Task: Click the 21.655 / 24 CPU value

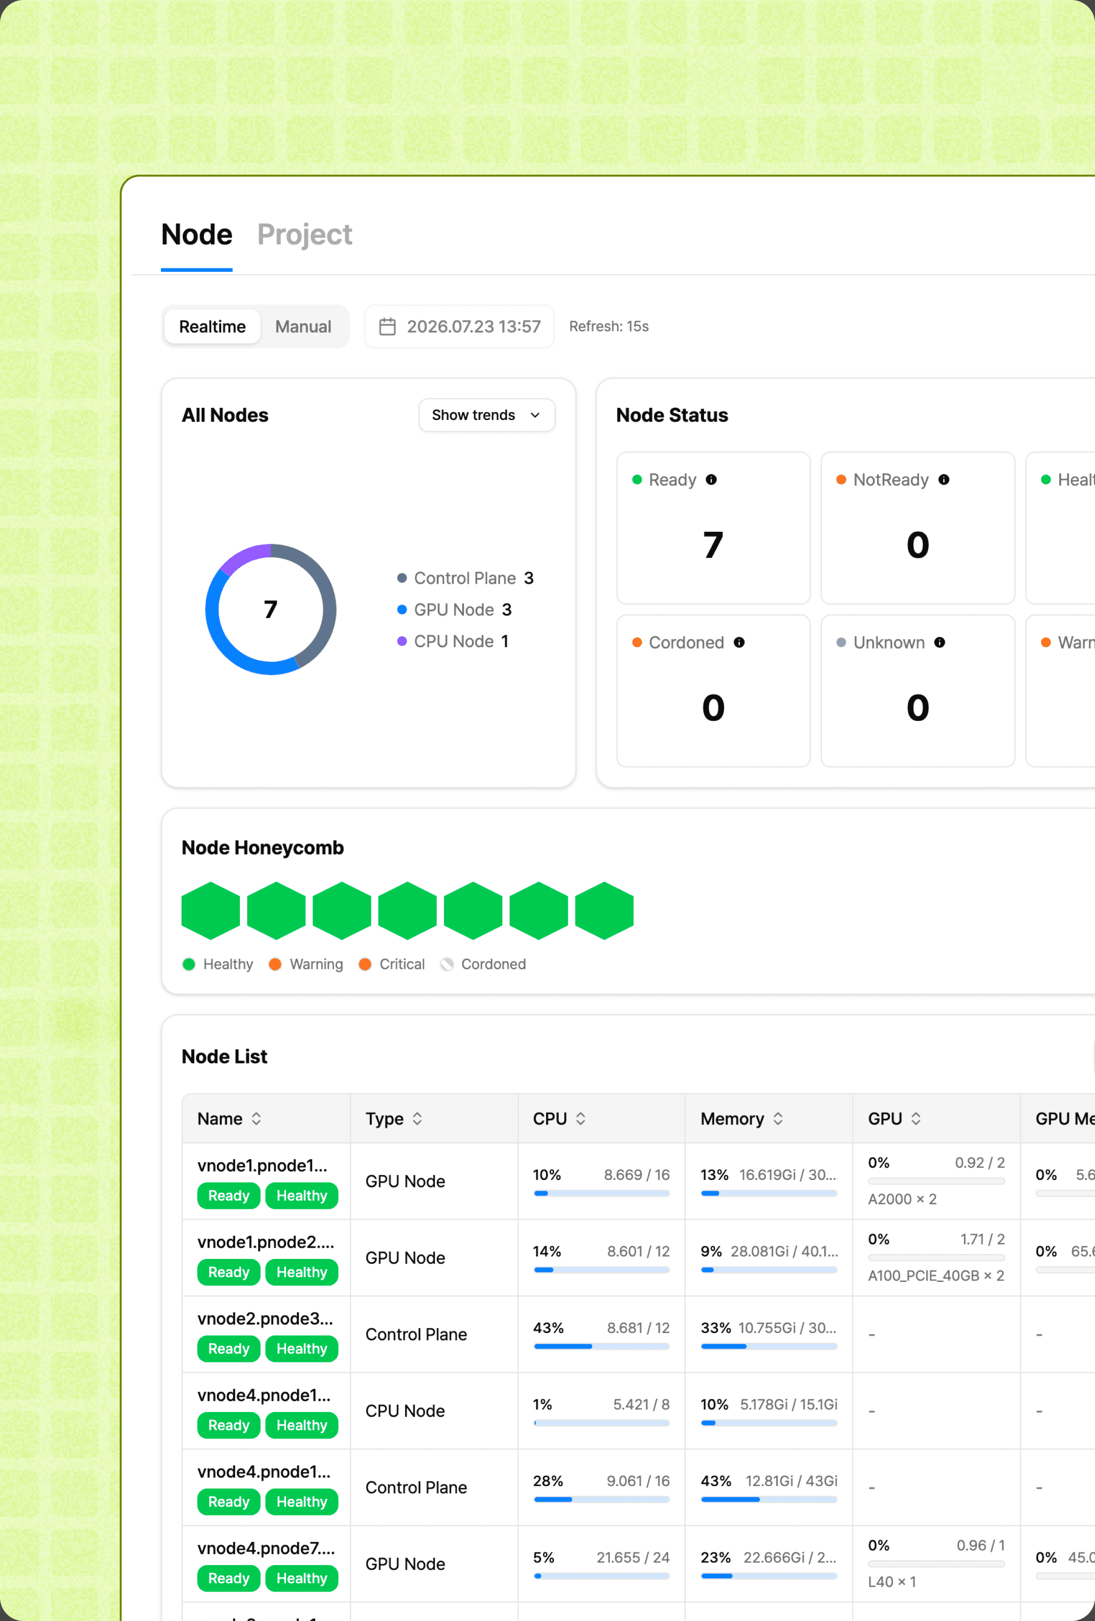Action: [632, 1558]
